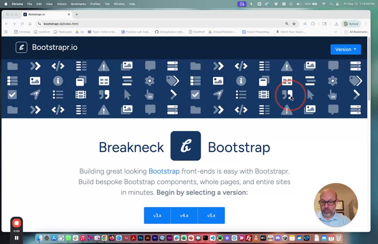Click the Bootstrapr.io script logo in header
Image resolution: width=378 pixels, height=244 pixels.
point(22,47)
